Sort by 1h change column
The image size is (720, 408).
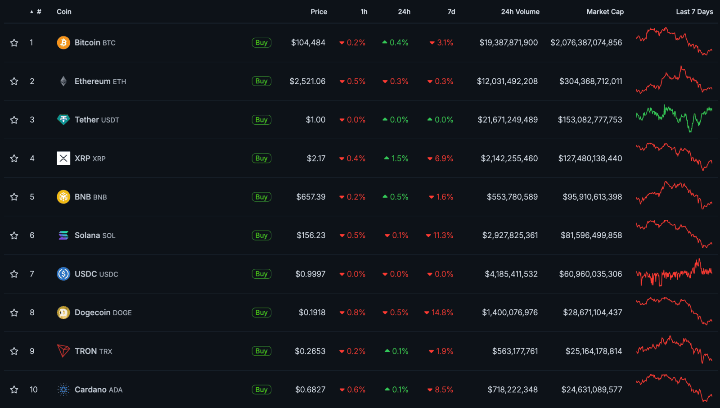(364, 12)
